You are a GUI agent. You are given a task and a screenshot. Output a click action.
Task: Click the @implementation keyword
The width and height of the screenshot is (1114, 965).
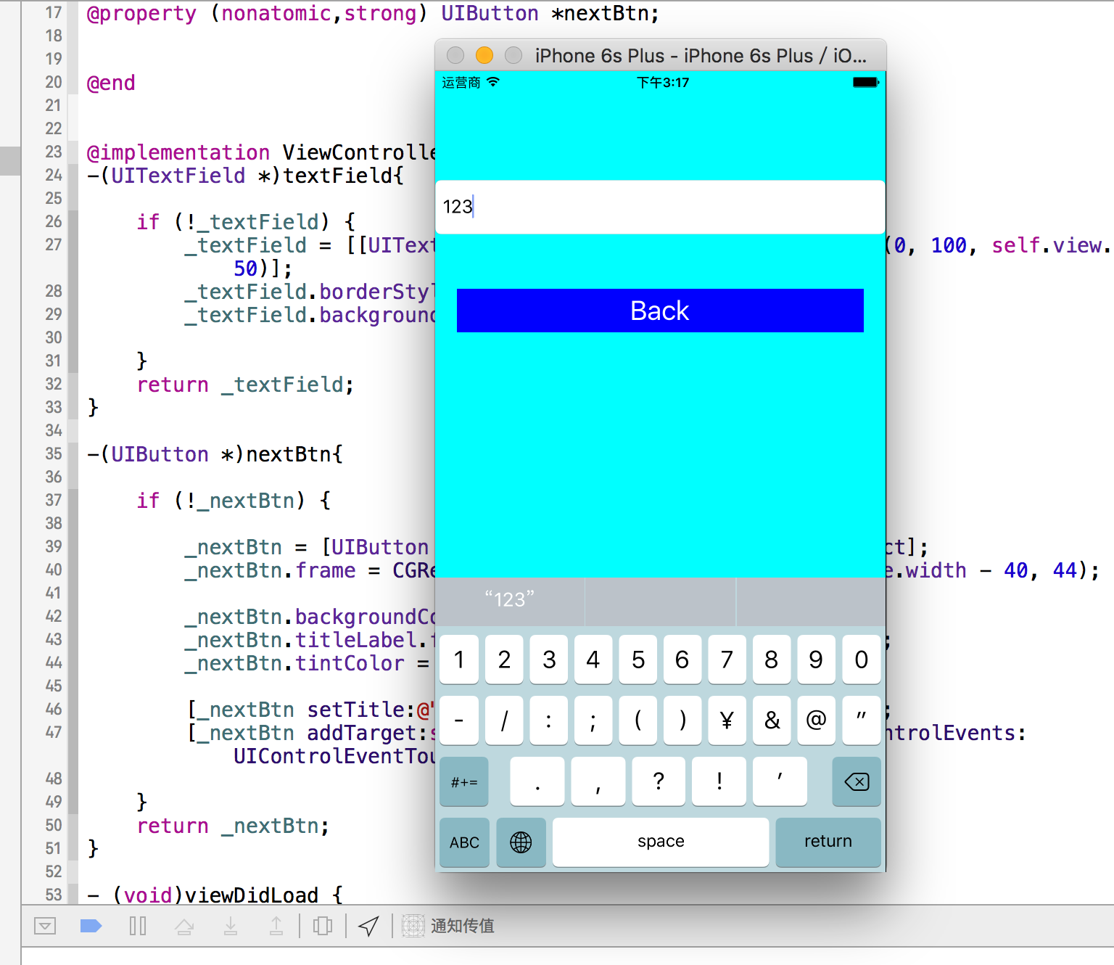178,152
